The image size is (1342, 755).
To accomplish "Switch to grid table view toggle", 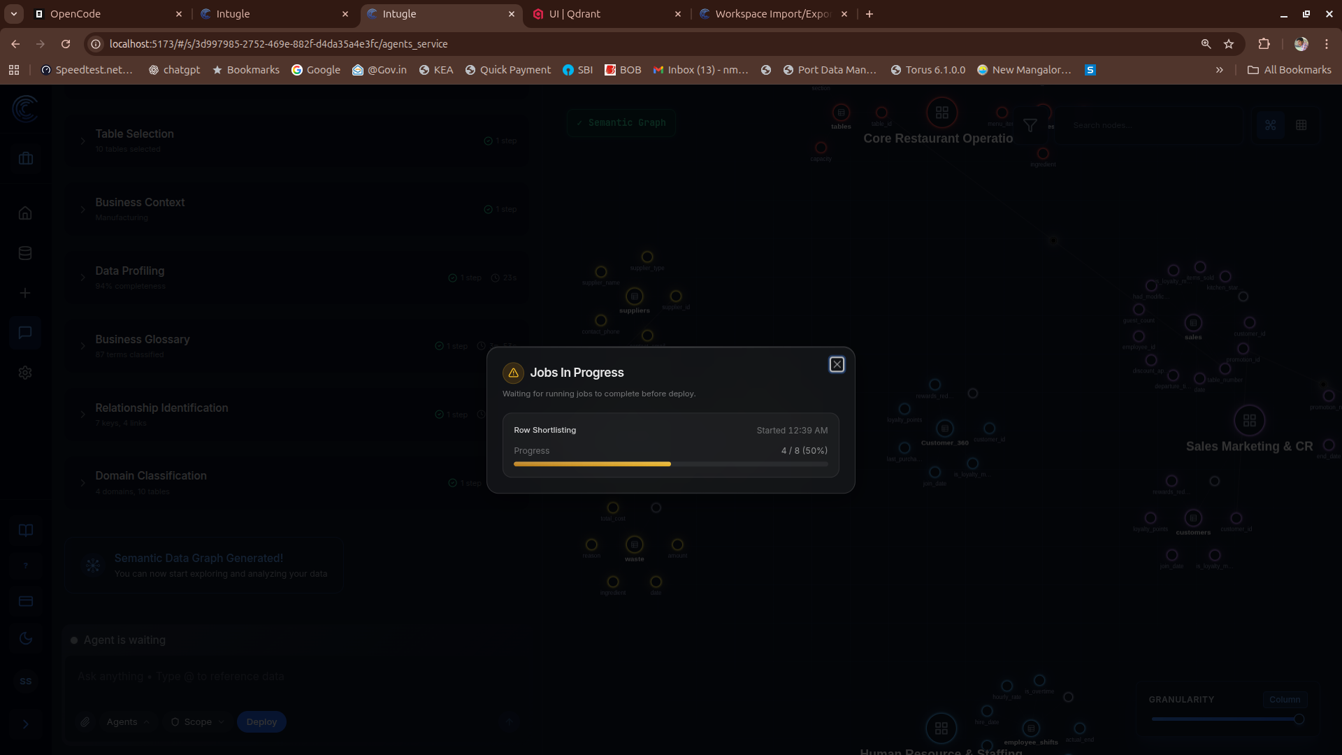I will 1301,126.
